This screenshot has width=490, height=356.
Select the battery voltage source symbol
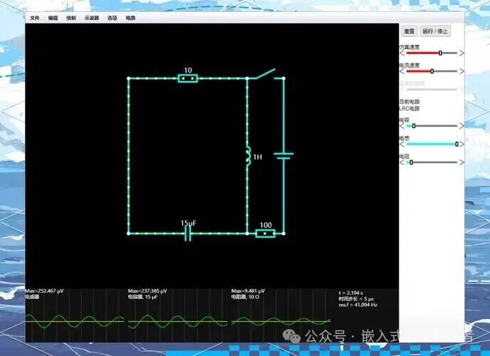click(283, 156)
